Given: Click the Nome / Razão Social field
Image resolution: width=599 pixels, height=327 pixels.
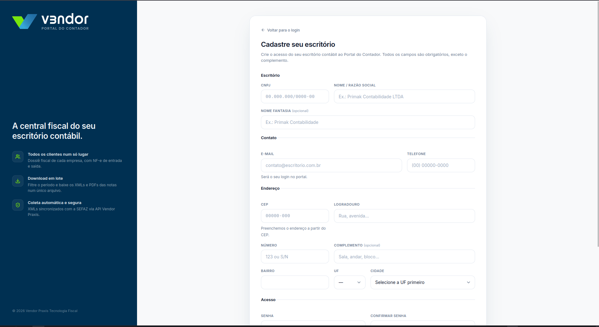Looking at the screenshot, I should point(405,97).
